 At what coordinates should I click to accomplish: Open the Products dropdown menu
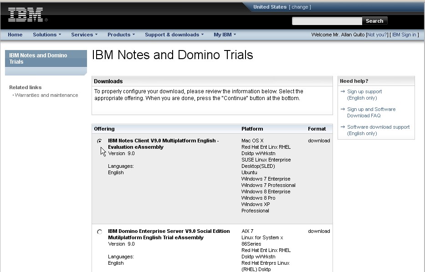tap(120, 35)
